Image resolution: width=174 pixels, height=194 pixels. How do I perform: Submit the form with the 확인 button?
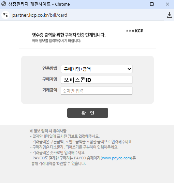coord(88,113)
